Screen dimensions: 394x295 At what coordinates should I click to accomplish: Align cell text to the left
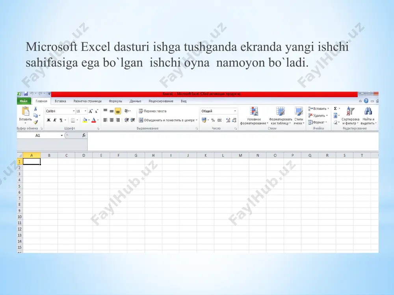(x=105, y=120)
